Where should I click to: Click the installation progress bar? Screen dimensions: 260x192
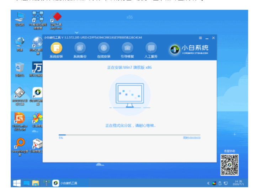point(129,135)
